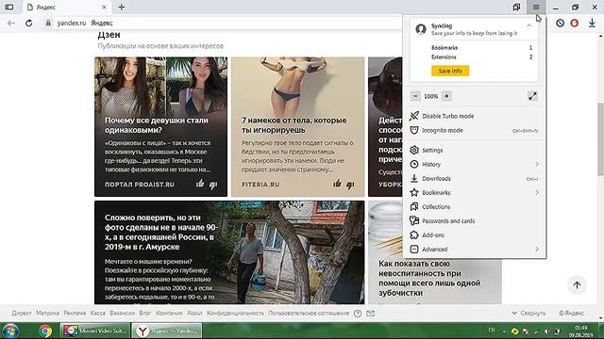The image size is (604, 339).
Task: Enter fullscreen with the expand arrows icon
Action: tap(532, 96)
